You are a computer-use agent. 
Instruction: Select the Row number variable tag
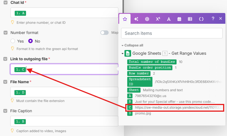pyautogui.click(x=139, y=74)
